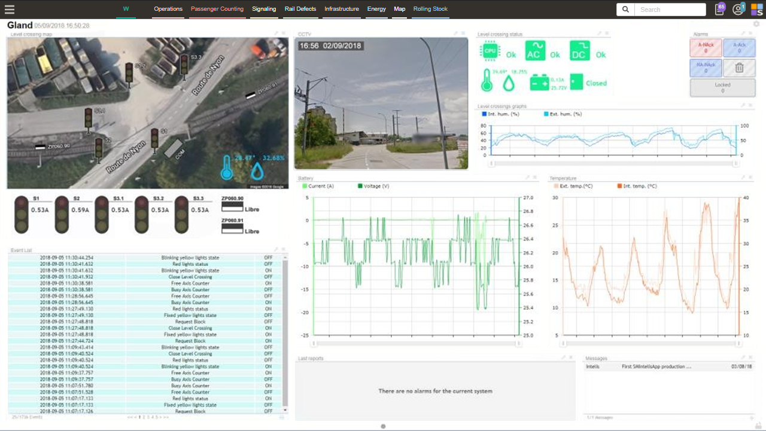Open the hamburger main menu
The width and height of the screenshot is (766, 431).
pos(9,10)
